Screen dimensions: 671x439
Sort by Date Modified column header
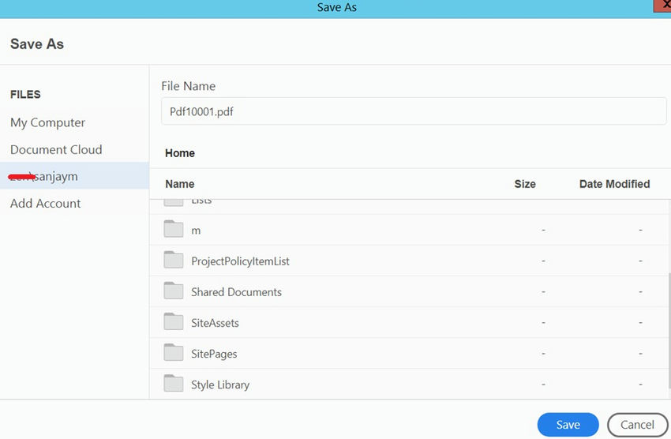click(x=614, y=184)
